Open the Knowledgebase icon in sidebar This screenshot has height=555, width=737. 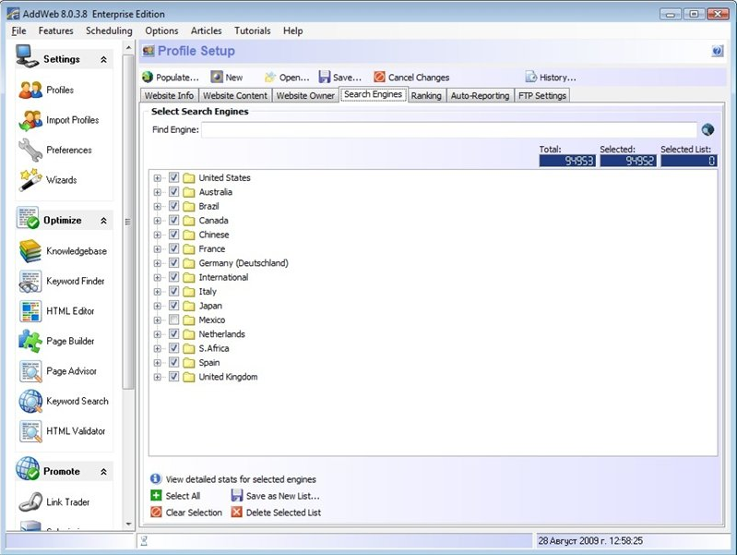click(30, 251)
